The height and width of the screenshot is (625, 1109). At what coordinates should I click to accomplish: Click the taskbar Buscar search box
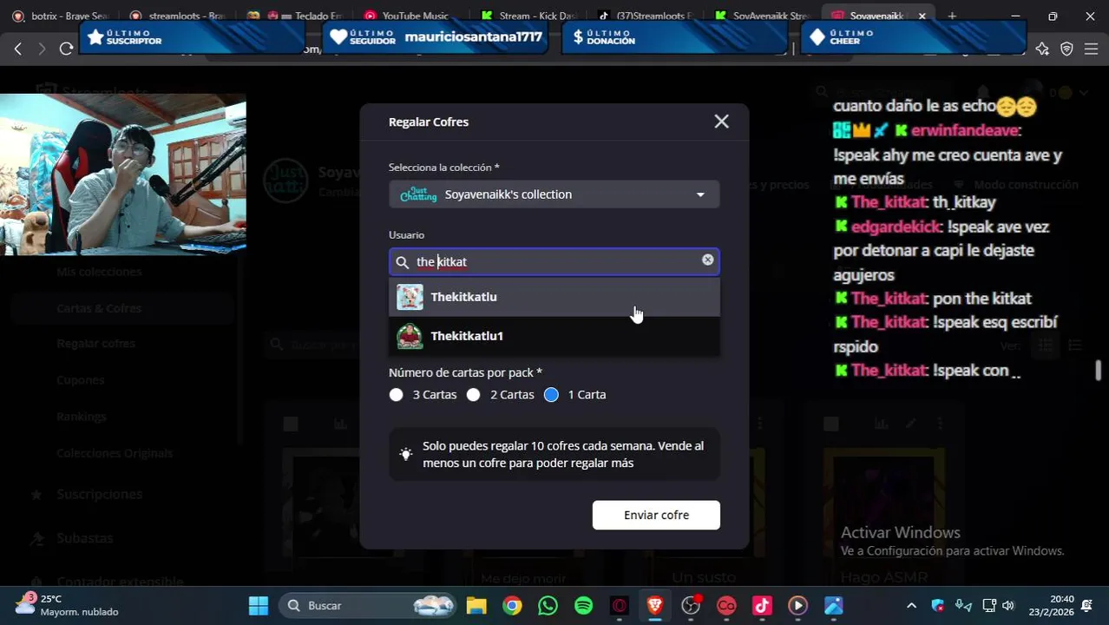[x=369, y=605]
